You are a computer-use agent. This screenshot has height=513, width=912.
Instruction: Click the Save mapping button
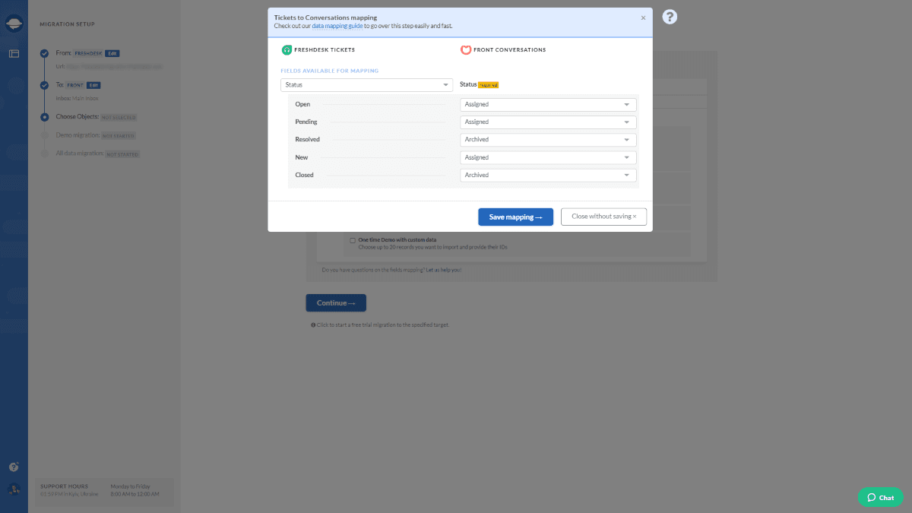tap(515, 217)
